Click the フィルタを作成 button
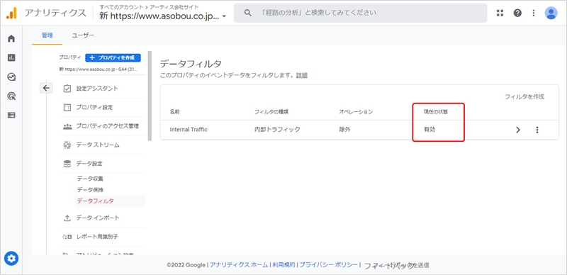 524,97
